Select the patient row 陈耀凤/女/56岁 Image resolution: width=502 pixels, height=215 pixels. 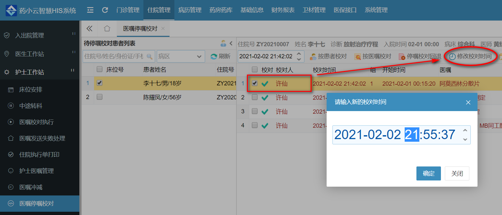point(159,97)
